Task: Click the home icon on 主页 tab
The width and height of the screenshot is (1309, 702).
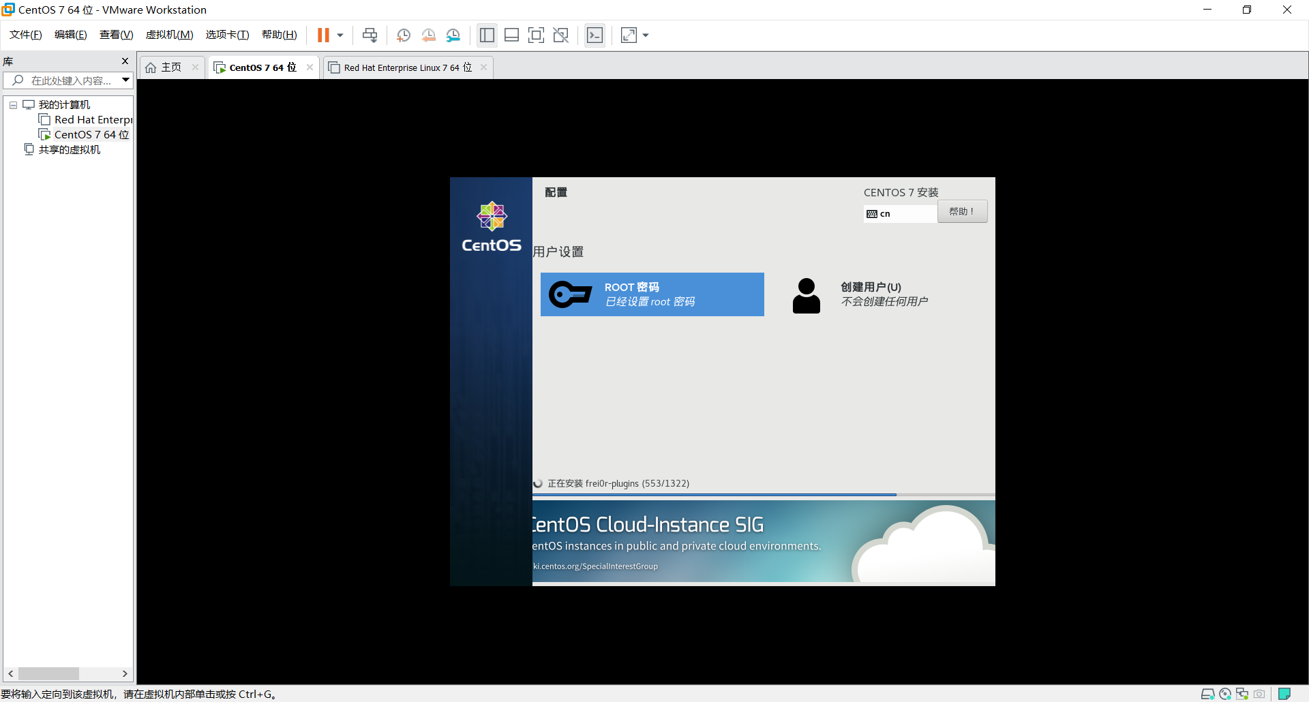Action: point(151,67)
